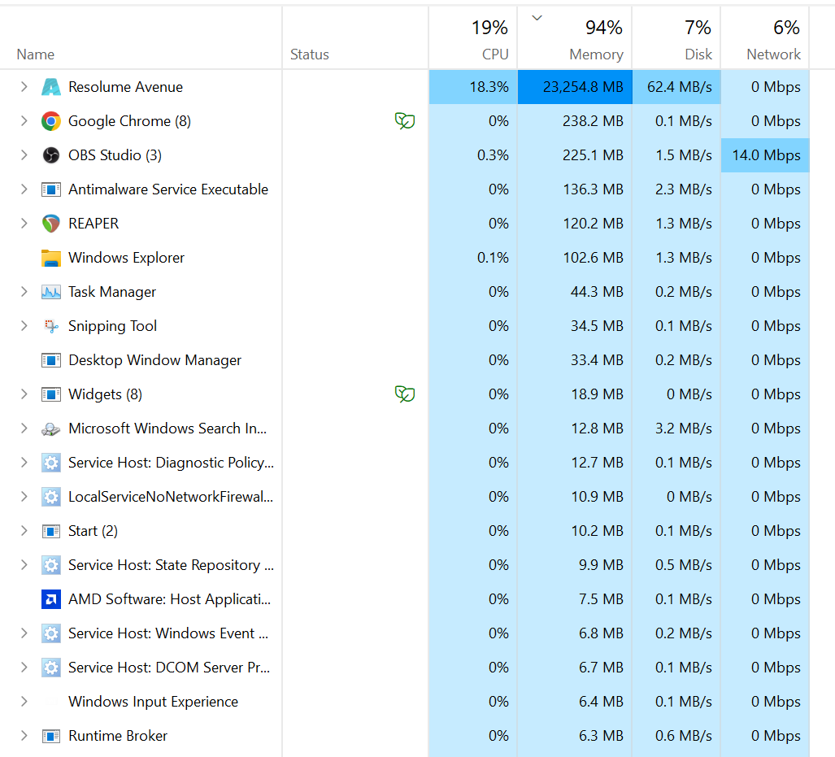
Task: Click the Windows Explorer folder icon
Action: (51, 258)
